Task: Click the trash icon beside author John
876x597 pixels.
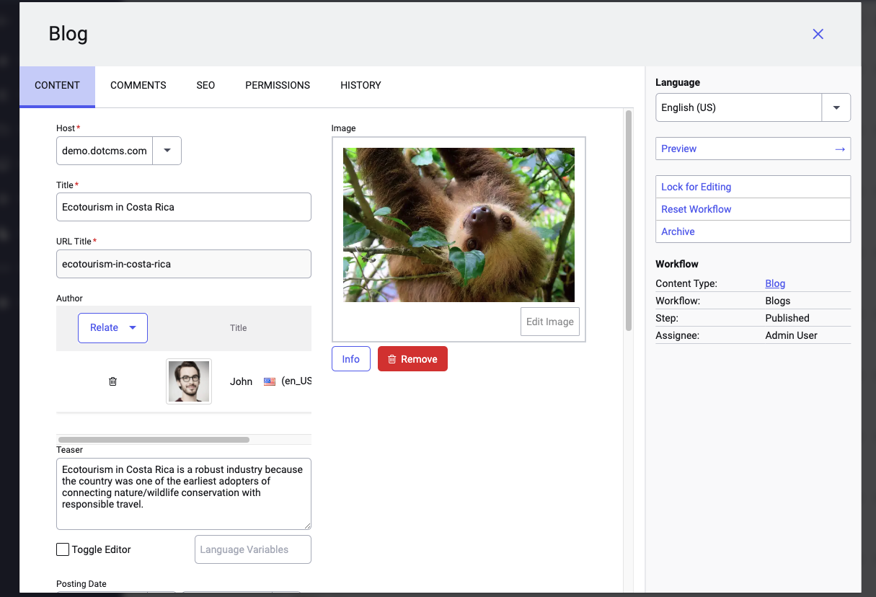Action: coord(112,381)
